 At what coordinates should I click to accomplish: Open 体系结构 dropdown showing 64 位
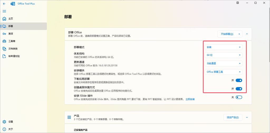[224, 55]
